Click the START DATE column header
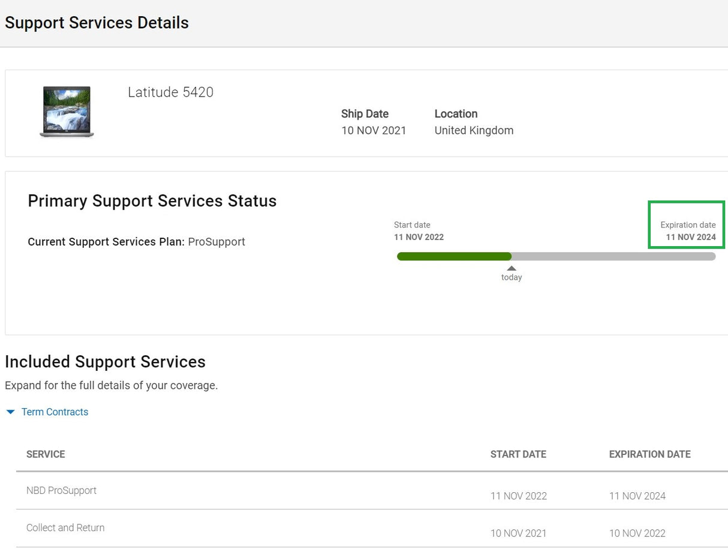This screenshot has width=728, height=554. point(518,454)
